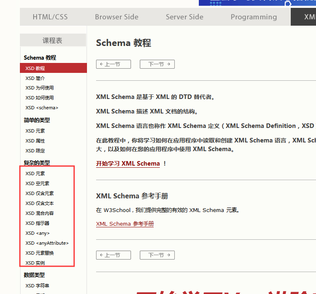The height and width of the screenshot is (294, 316).
Task: Open the XSD <anyAttribute> lesson
Action: (47, 243)
